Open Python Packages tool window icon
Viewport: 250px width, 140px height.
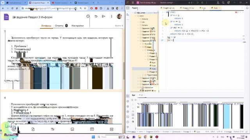click(128, 106)
